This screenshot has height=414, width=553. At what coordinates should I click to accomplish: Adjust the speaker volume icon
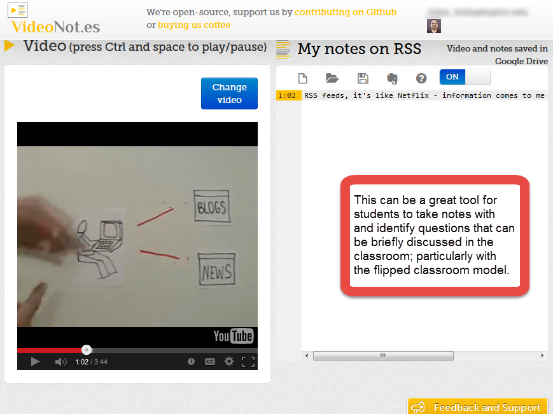point(59,361)
